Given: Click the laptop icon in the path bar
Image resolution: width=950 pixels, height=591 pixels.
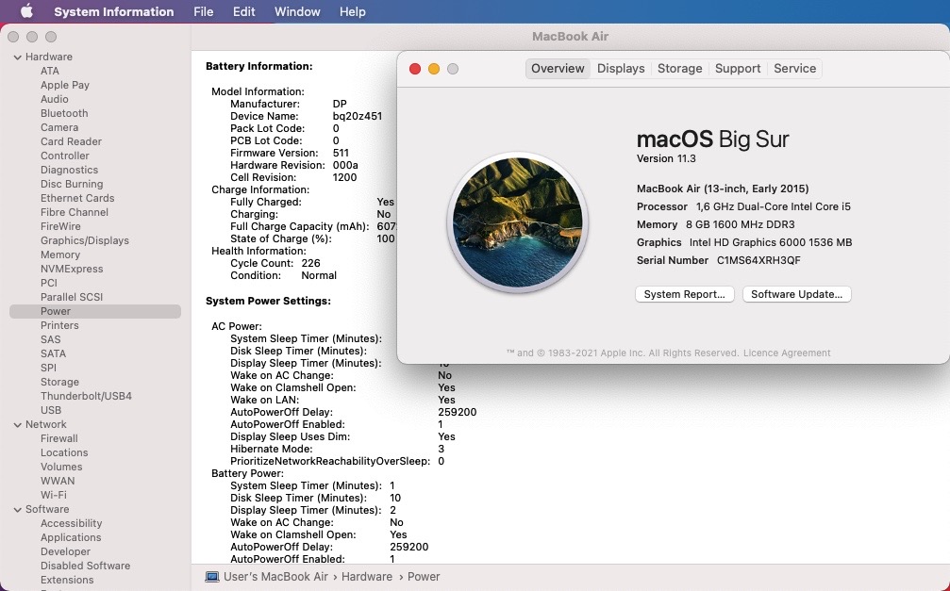Looking at the screenshot, I should coord(212,577).
